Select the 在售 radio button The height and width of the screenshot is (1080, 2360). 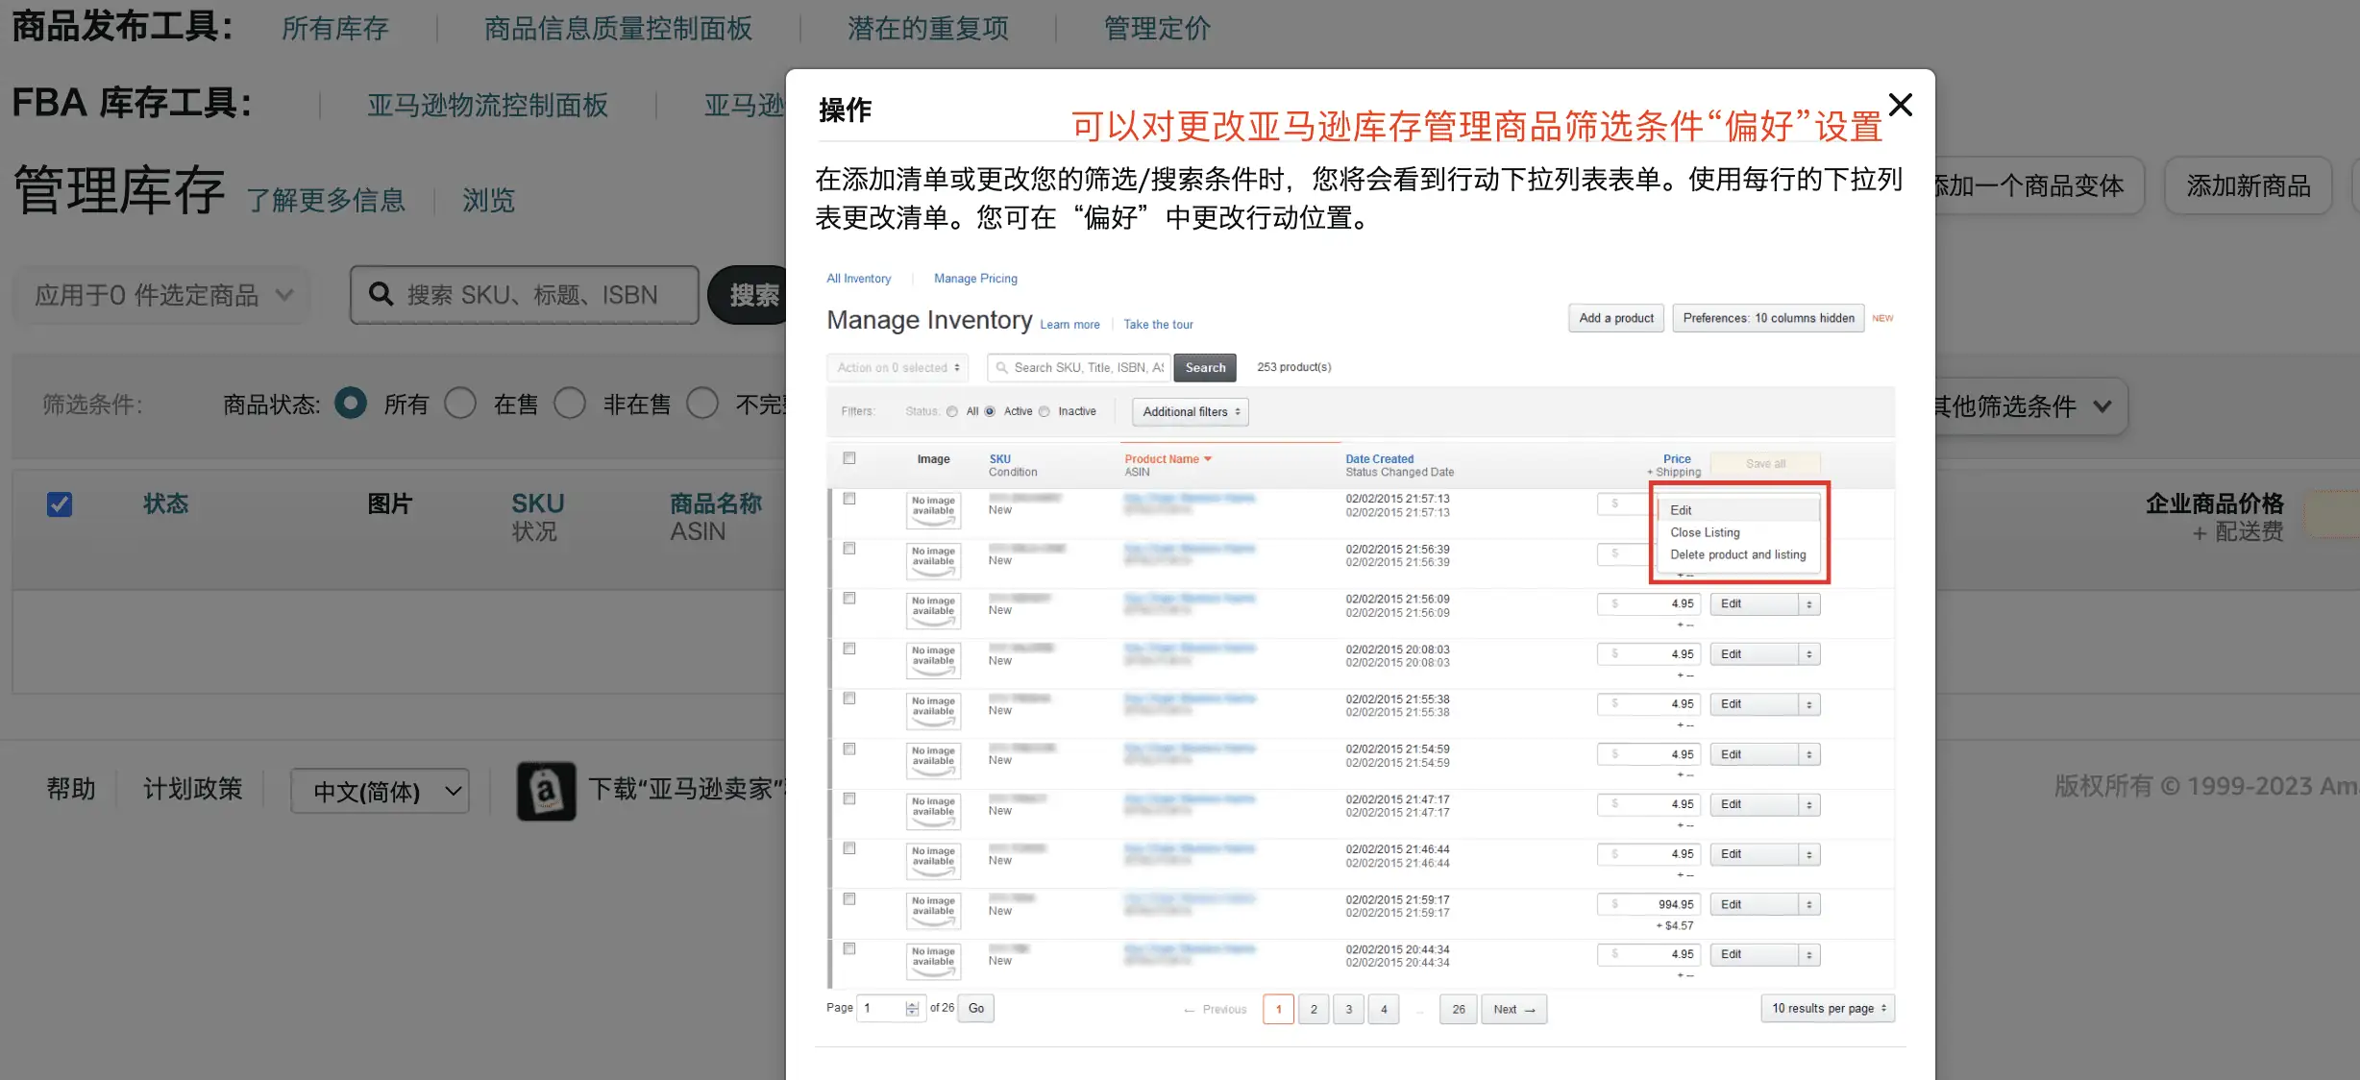pos(461,404)
